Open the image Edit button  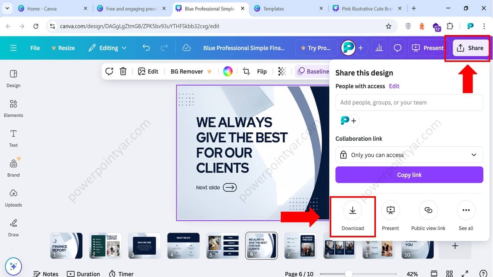[148, 71]
